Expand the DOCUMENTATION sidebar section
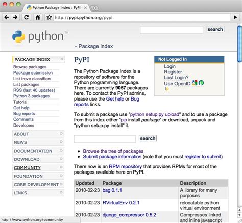 [x=38, y=151]
